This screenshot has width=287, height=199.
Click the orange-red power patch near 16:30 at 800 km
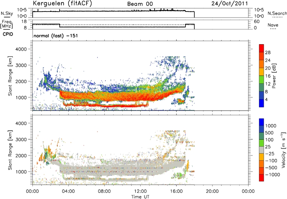pos(180,101)
